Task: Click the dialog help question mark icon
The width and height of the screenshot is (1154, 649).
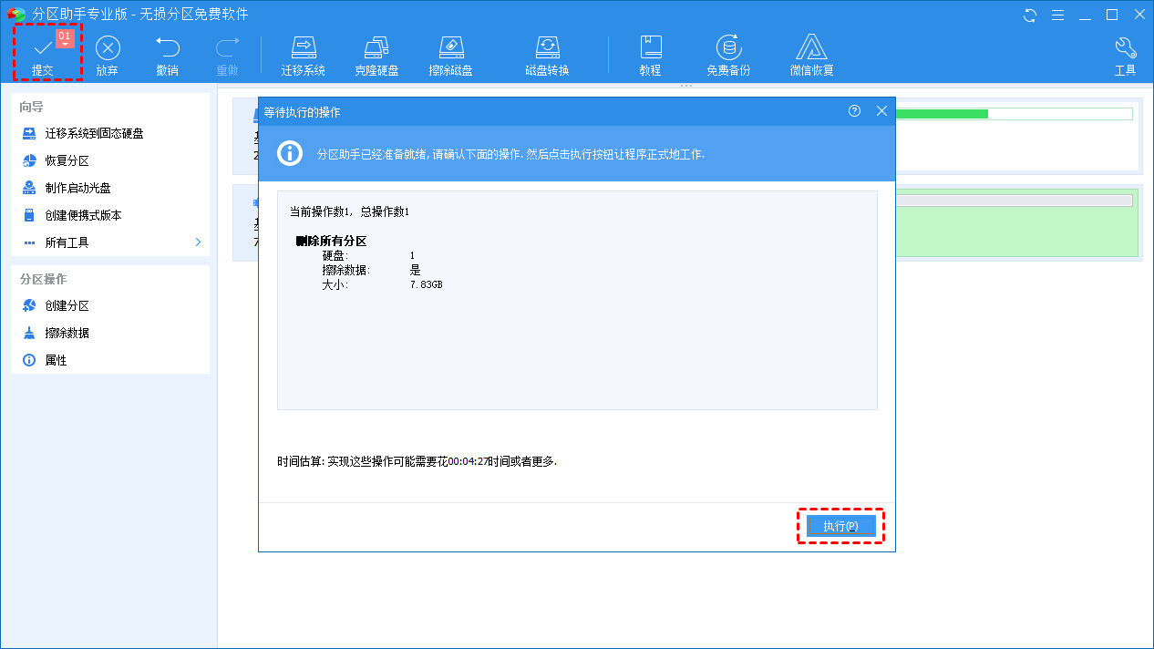Action: 854,111
